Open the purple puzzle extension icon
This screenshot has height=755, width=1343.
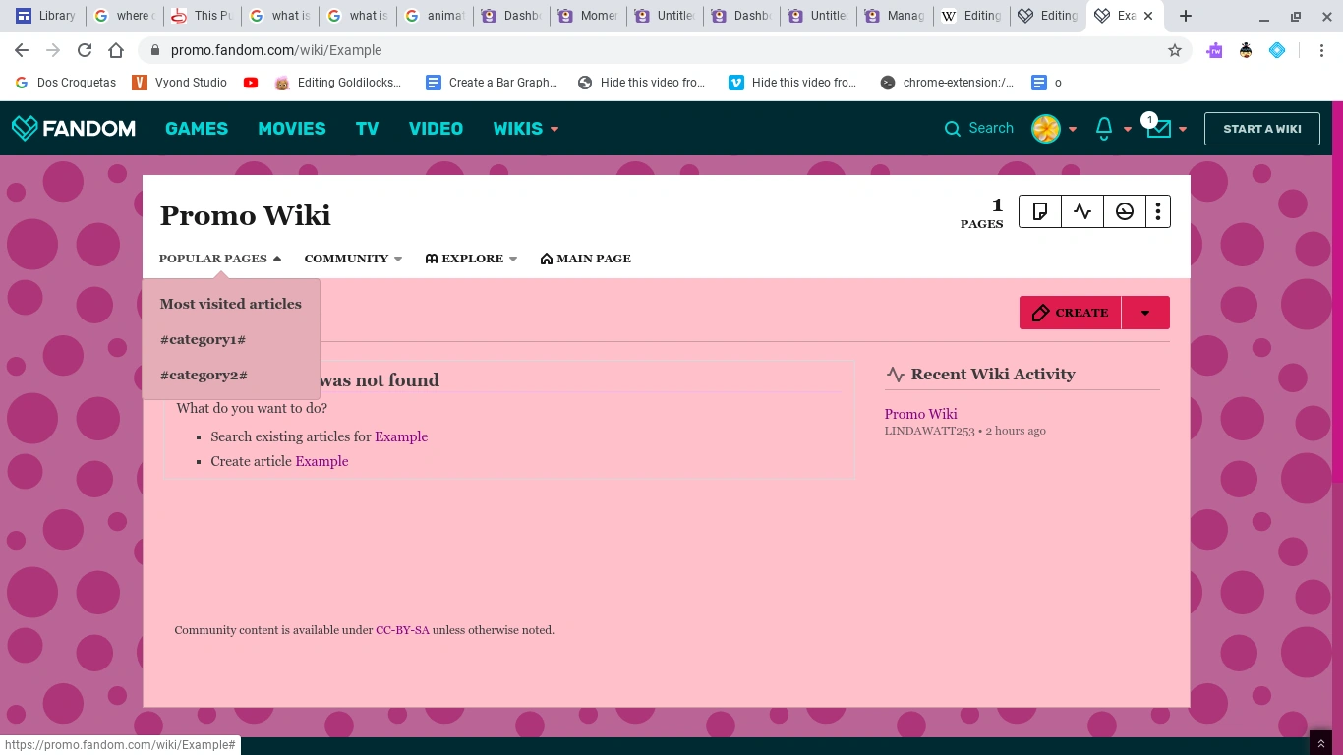(1214, 50)
